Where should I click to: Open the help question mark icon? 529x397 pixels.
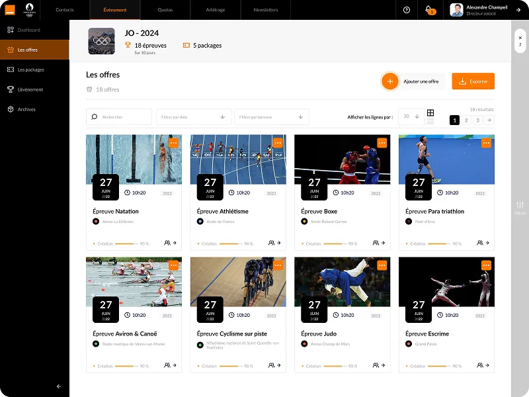tap(407, 10)
